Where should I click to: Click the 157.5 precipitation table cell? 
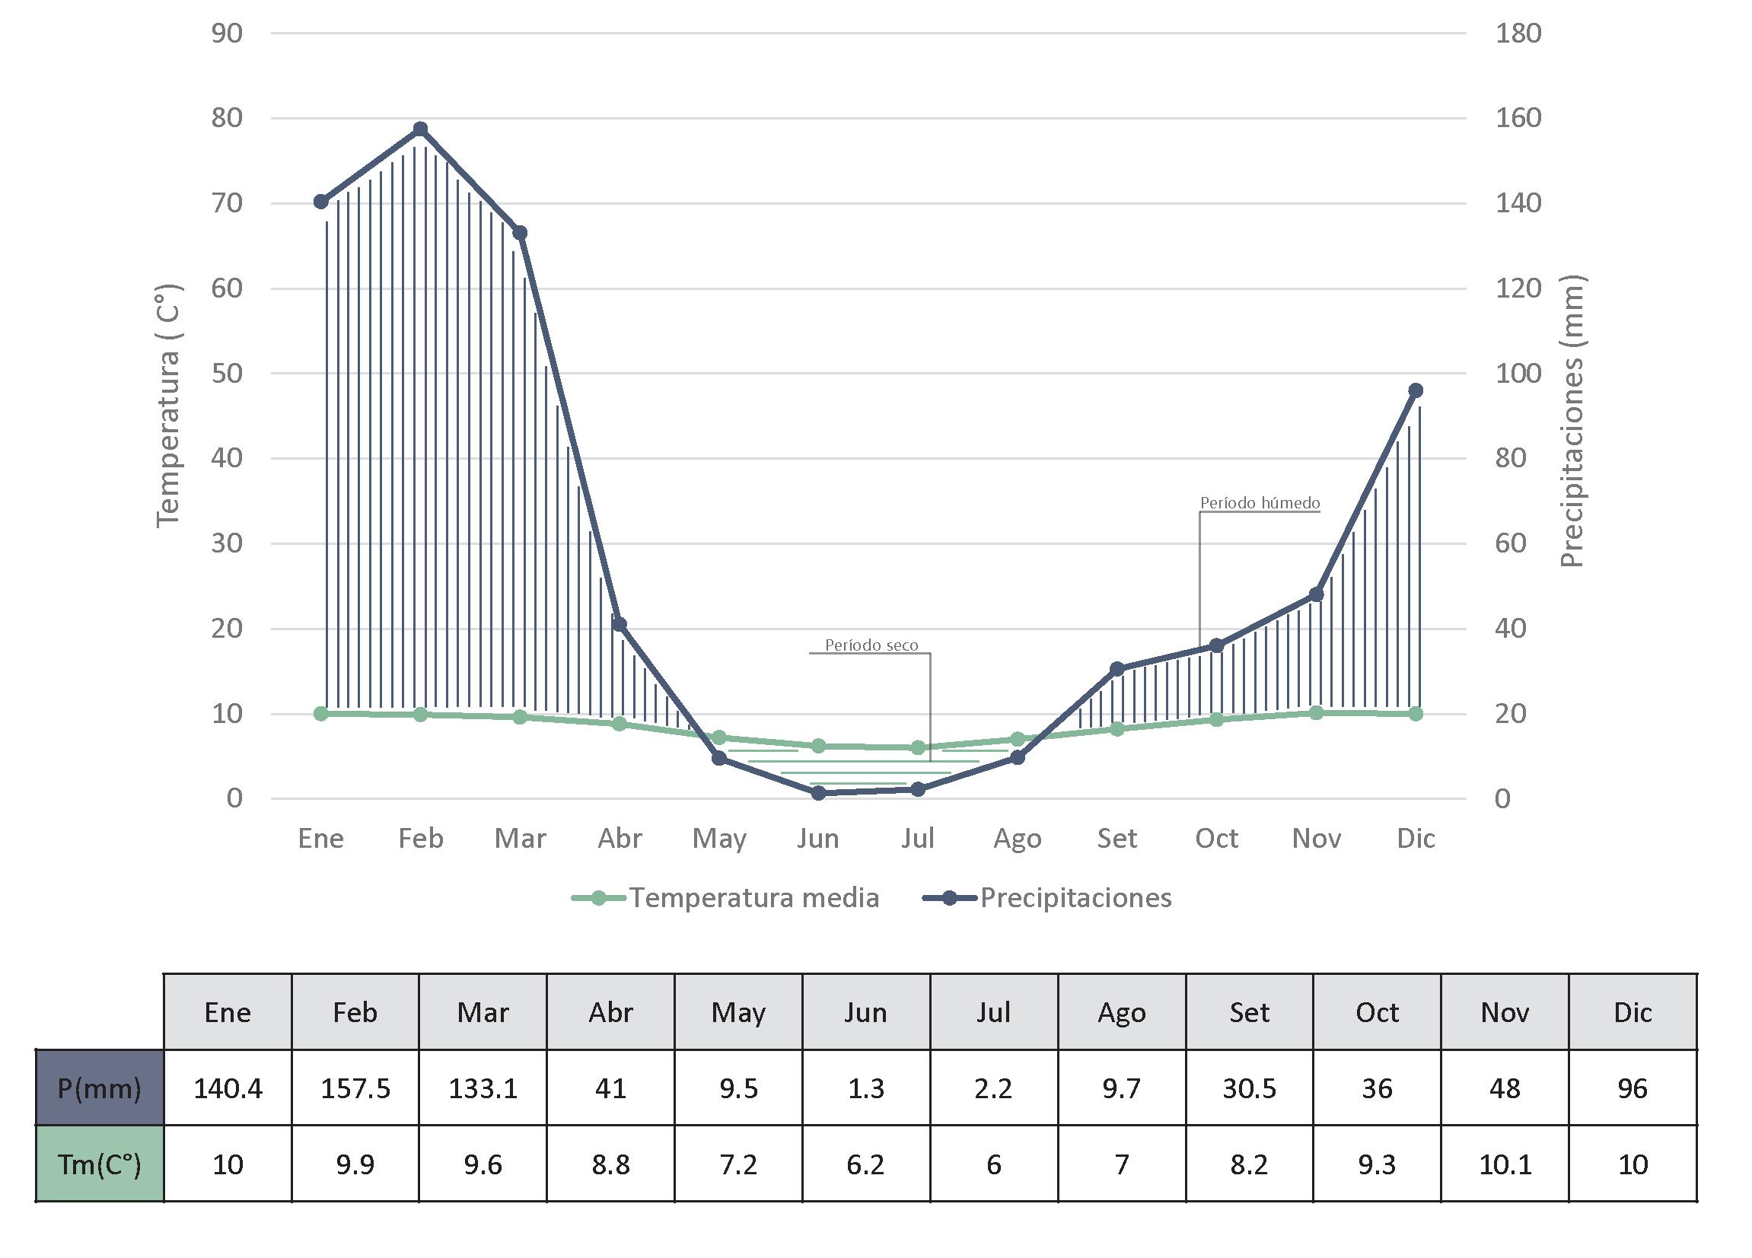point(355,1088)
